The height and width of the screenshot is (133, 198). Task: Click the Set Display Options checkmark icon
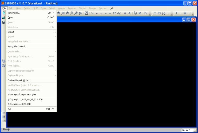140,13
